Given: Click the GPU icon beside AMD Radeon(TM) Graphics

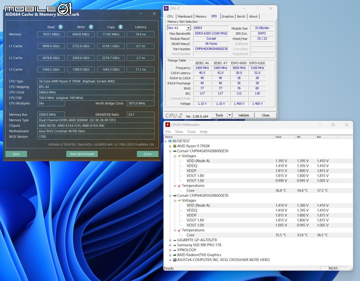Looking at the screenshot, I should (174, 255).
